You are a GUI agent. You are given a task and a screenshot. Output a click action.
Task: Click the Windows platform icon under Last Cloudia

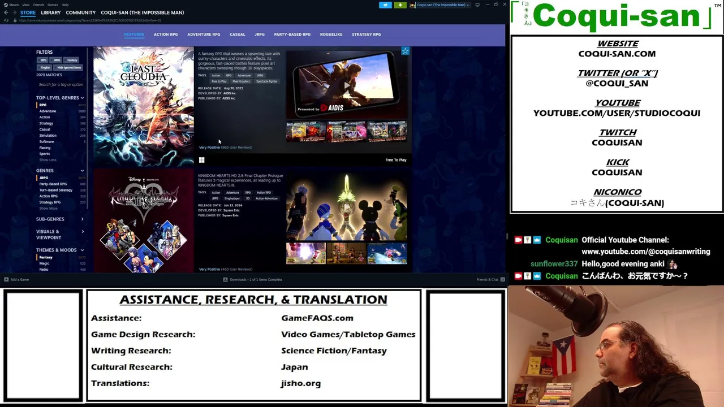click(x=201, y=160)
